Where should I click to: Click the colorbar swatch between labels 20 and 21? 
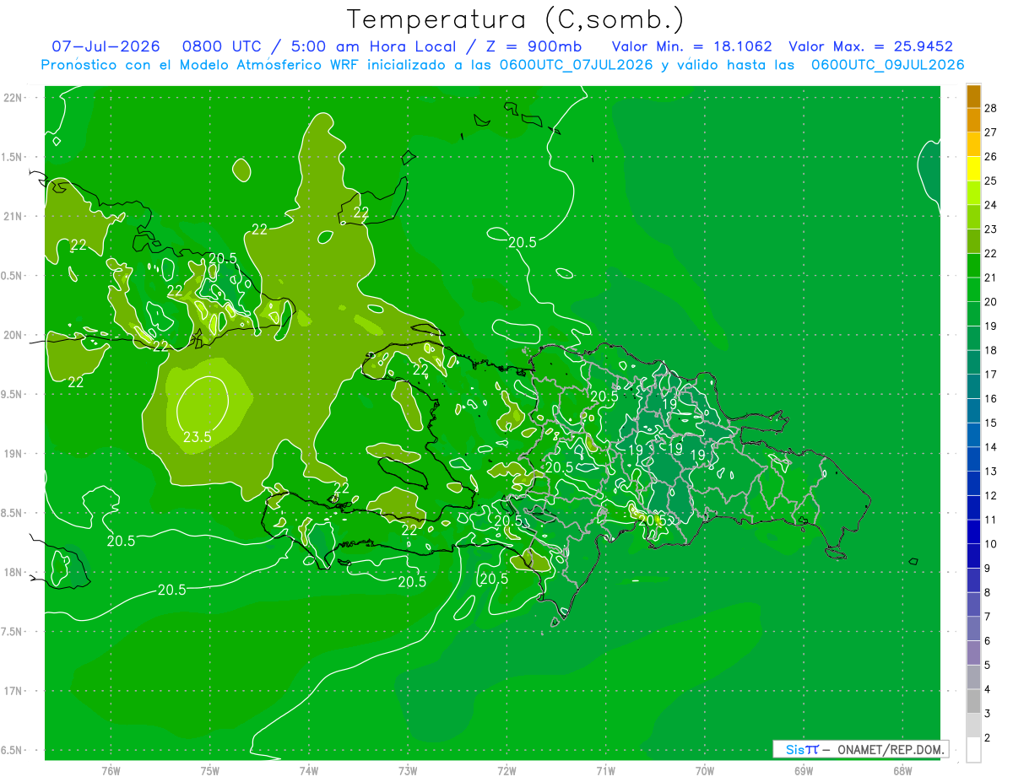[x=973, y=289]
